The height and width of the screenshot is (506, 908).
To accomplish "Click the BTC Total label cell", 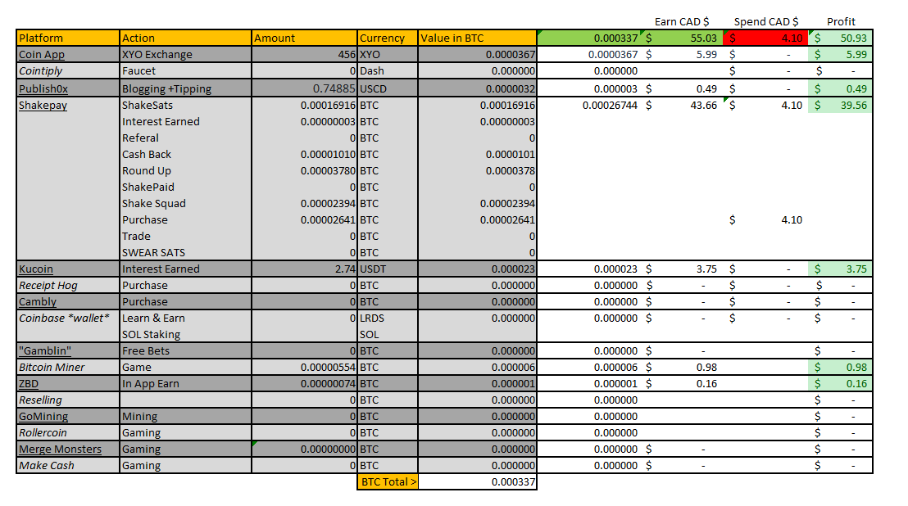I will 388,481.
